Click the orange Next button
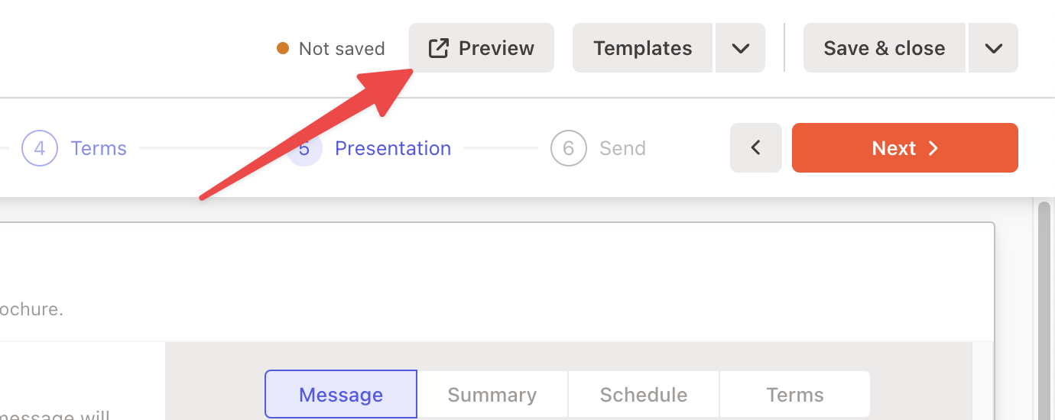The width and height of the screenshot is (1055, 420). pyautogui.click(x=905, y=147)
